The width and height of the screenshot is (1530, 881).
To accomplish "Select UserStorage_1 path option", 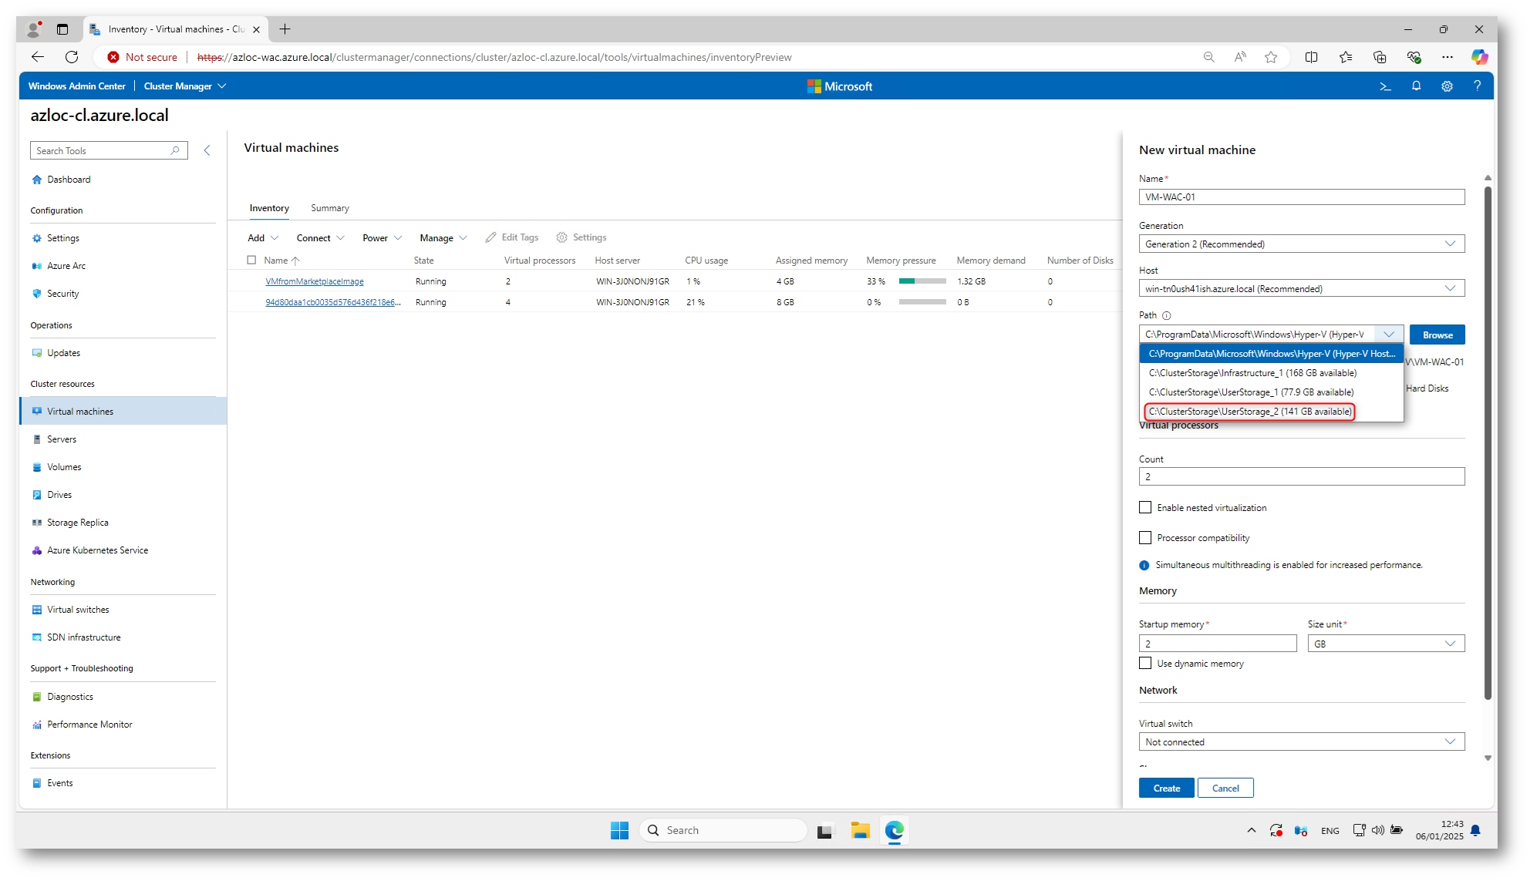I will point(1271,392).
